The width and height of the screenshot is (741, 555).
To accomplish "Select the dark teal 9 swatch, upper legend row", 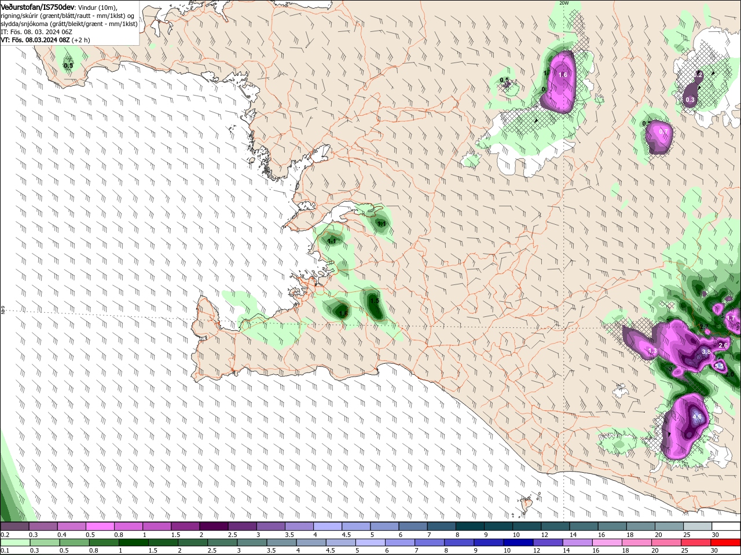I will tap(498, 526).
